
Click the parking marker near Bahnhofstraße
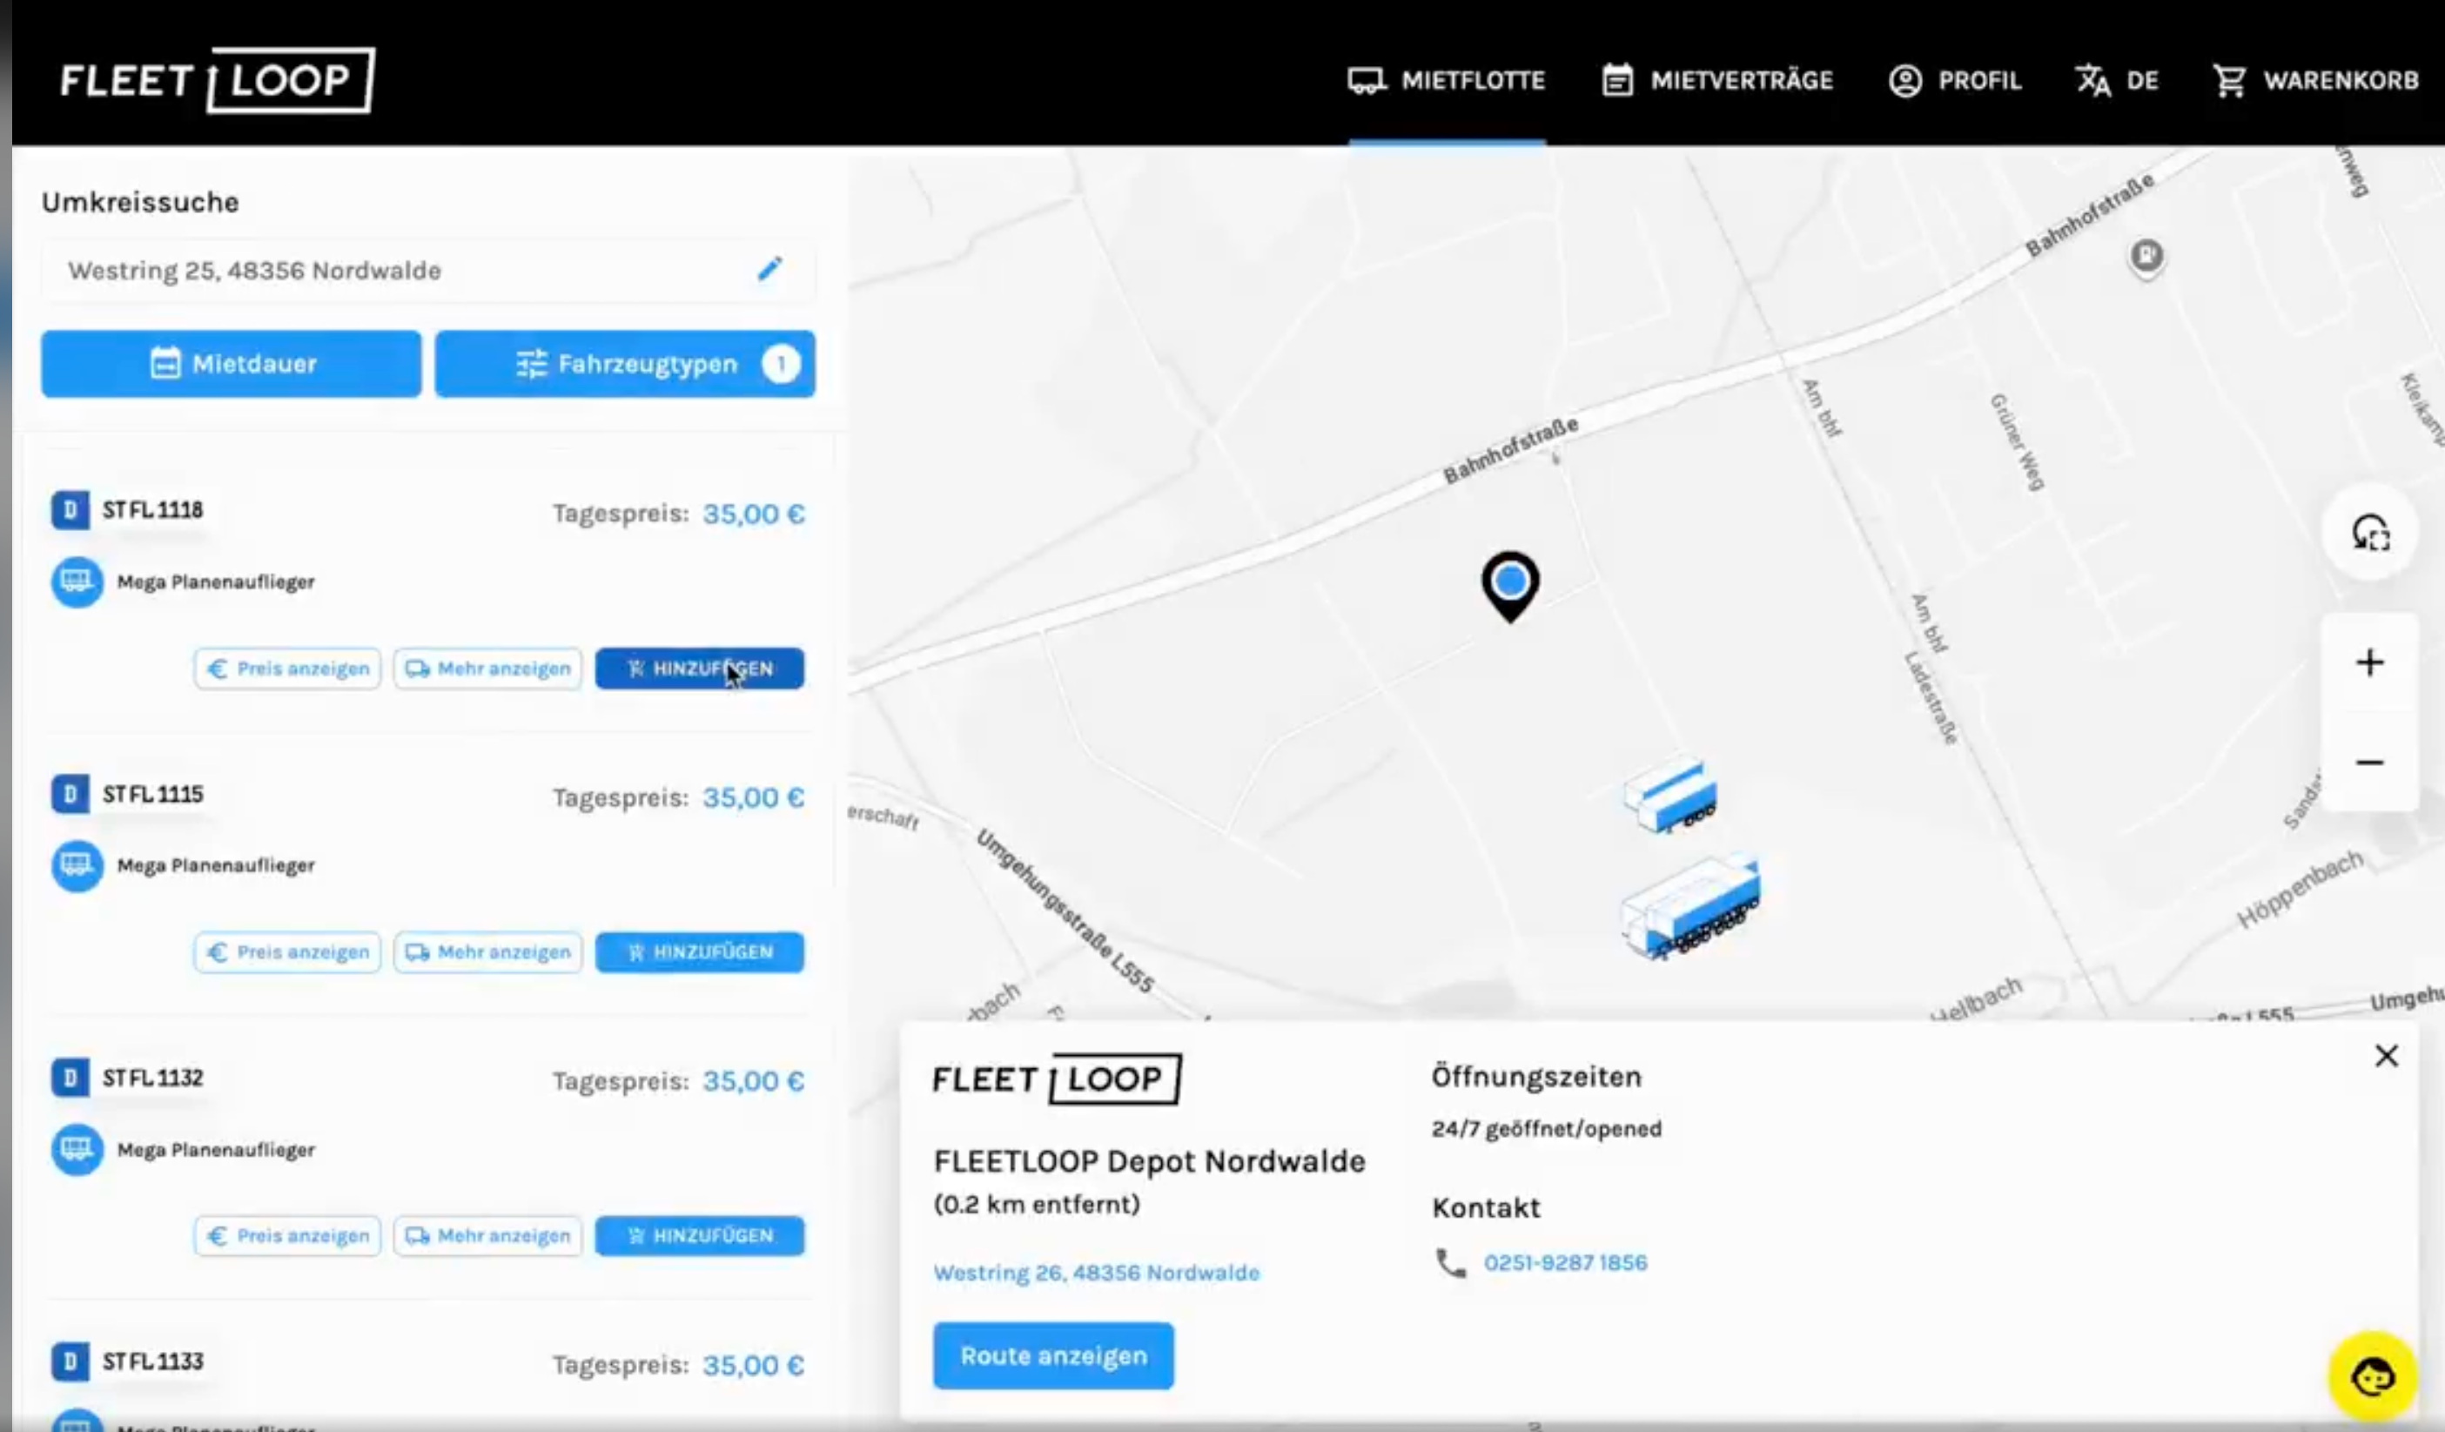[x=2146, y=256]
